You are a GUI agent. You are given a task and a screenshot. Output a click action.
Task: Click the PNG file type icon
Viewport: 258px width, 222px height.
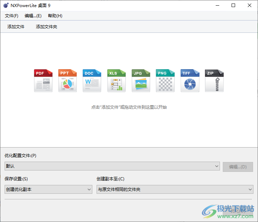[x=165, y=80]
